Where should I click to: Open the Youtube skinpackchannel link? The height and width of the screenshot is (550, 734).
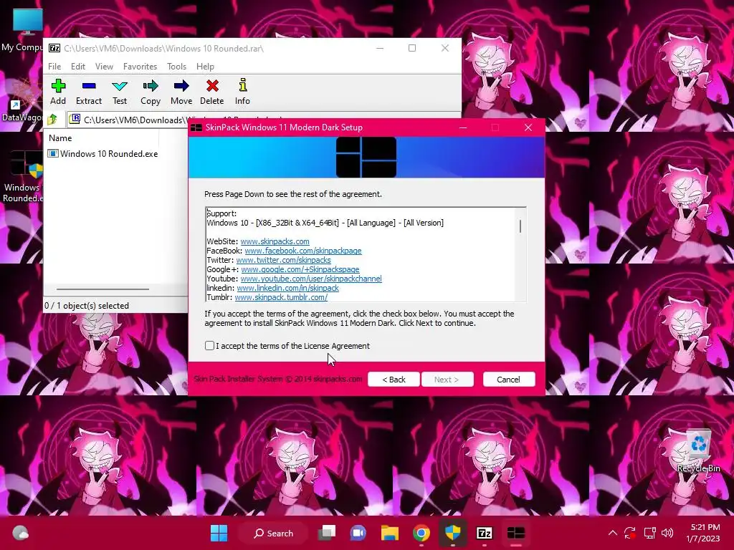pos(311,279)
